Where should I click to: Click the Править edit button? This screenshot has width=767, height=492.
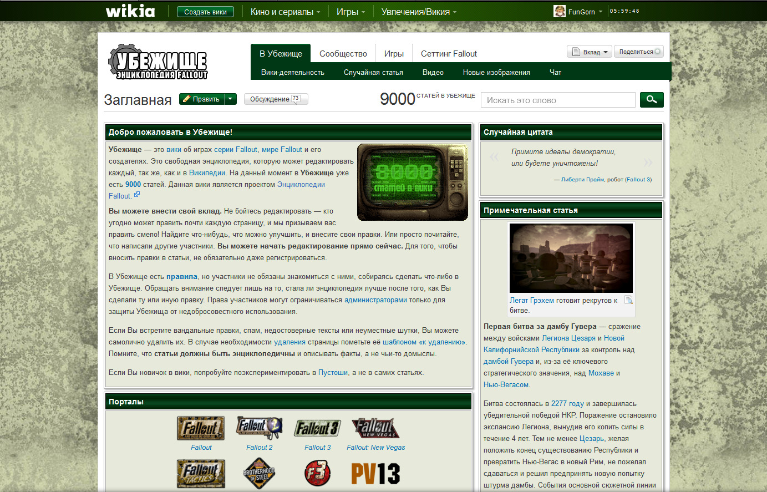coord(202,99)
